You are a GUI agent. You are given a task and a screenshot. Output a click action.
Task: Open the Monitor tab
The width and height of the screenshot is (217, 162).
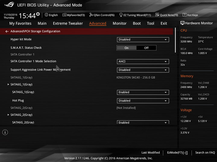[120, 23]
